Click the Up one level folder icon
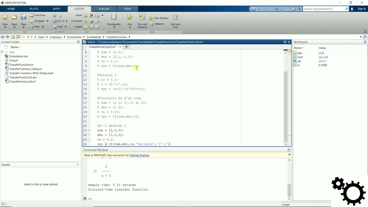The image size is (368, 207). (13, 37)
